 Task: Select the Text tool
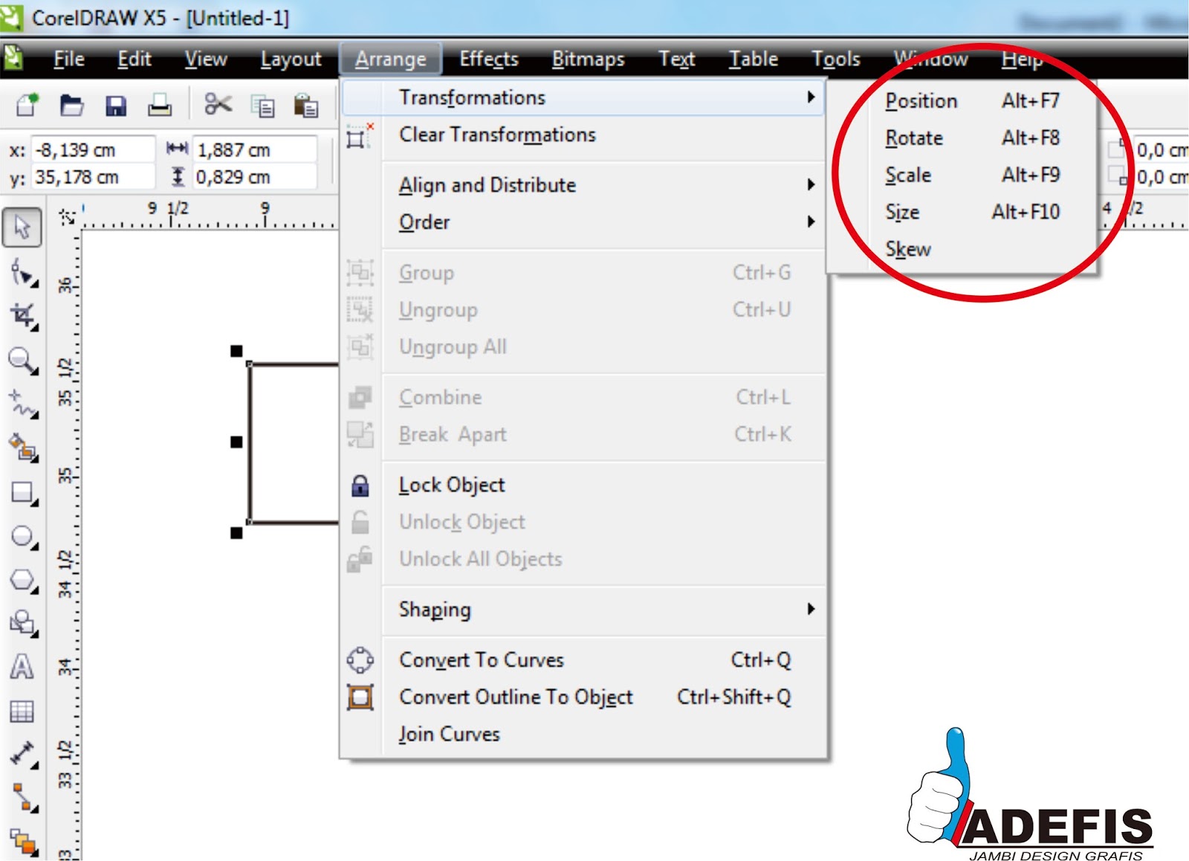click(x=22, y=668)
